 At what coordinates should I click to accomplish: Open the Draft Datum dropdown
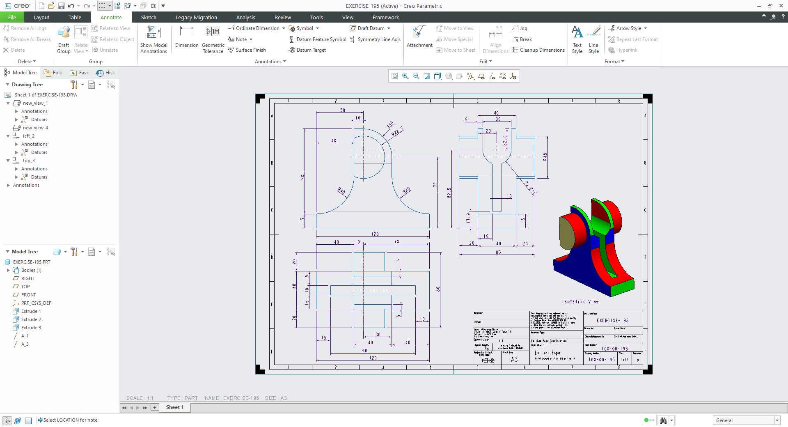389,28
